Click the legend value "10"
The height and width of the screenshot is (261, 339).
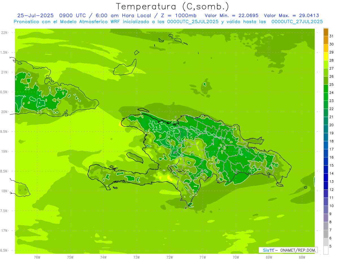coord(332,206)
